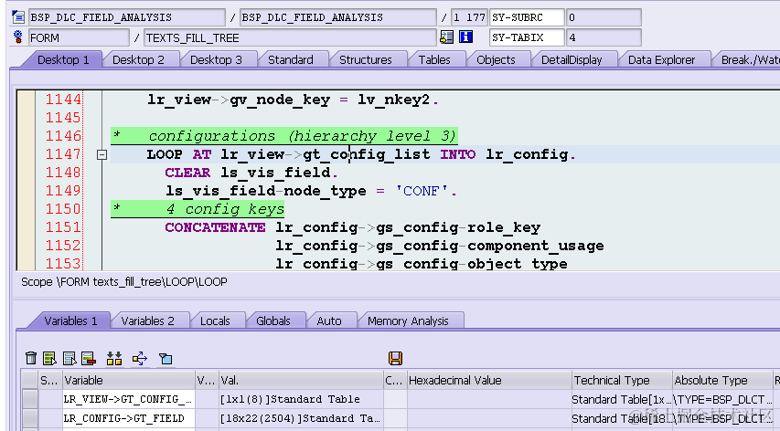780x431 pixels.
Task: Click the second BSP_DLC_FIELD_ANALYSIS include field
Action: [x=337, y=17]
